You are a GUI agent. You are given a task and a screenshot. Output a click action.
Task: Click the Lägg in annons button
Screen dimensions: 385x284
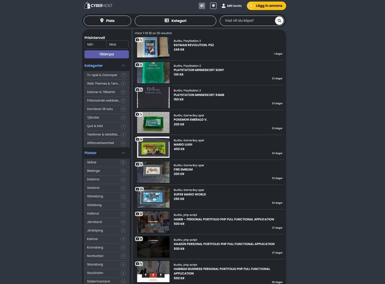[x=266, y=6]
